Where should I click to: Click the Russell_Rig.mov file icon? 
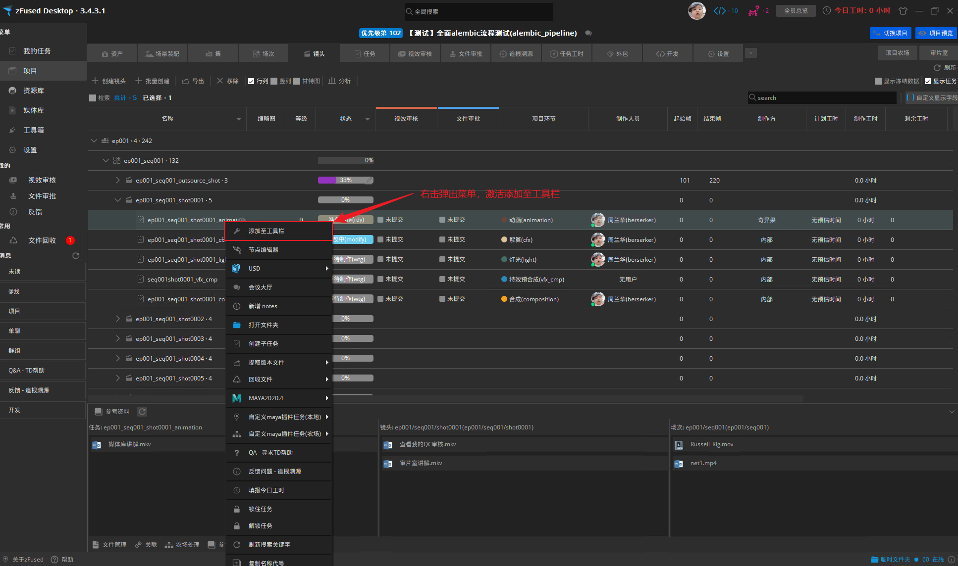[x=679, y=445]
